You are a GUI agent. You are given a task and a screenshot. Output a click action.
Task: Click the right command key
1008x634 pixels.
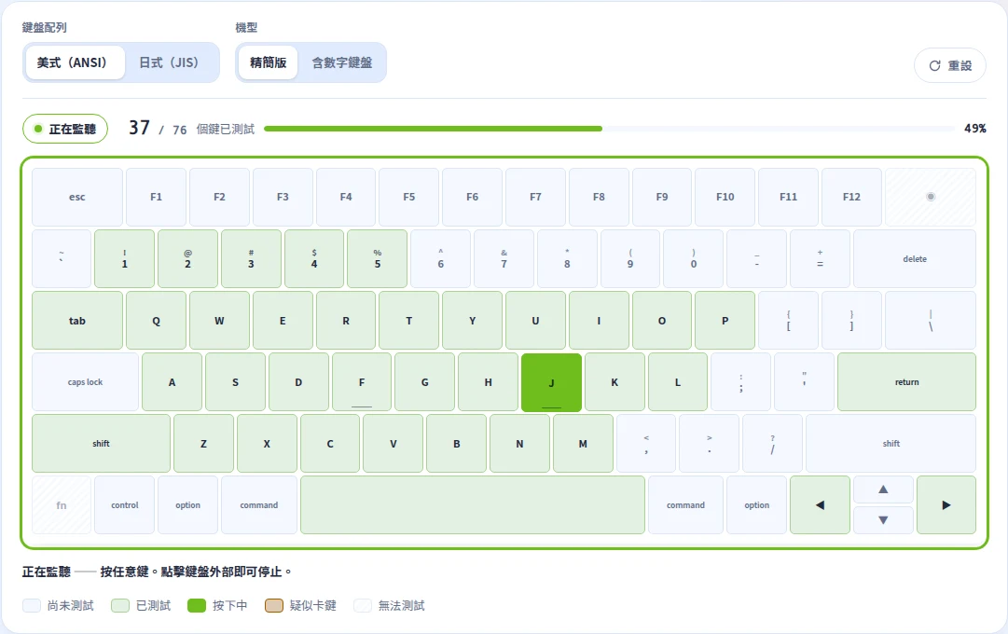pyautogui.click(x=685, y=504)
